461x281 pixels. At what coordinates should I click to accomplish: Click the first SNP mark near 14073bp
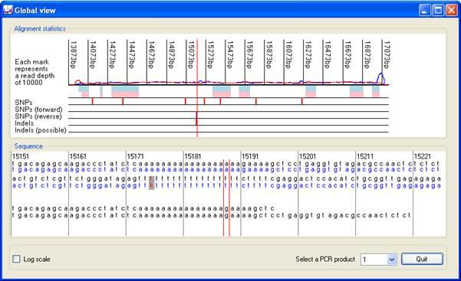pos(92,101)
